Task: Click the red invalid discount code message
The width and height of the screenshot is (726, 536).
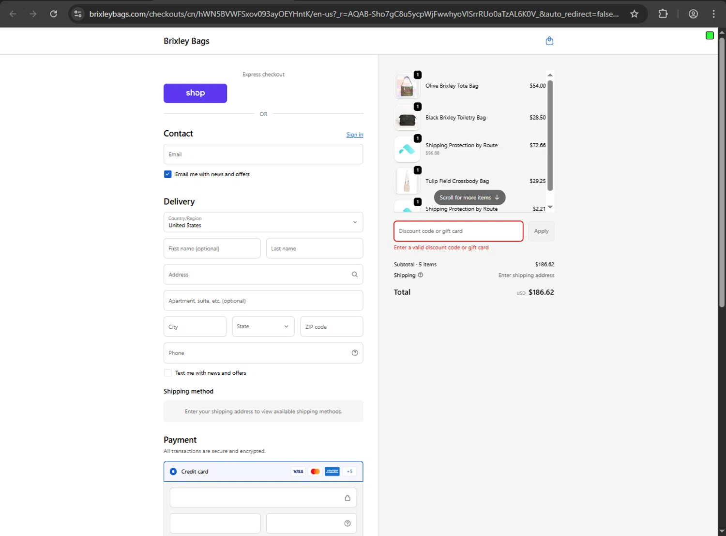Action: pyautogui.click(x=441, y=247)
